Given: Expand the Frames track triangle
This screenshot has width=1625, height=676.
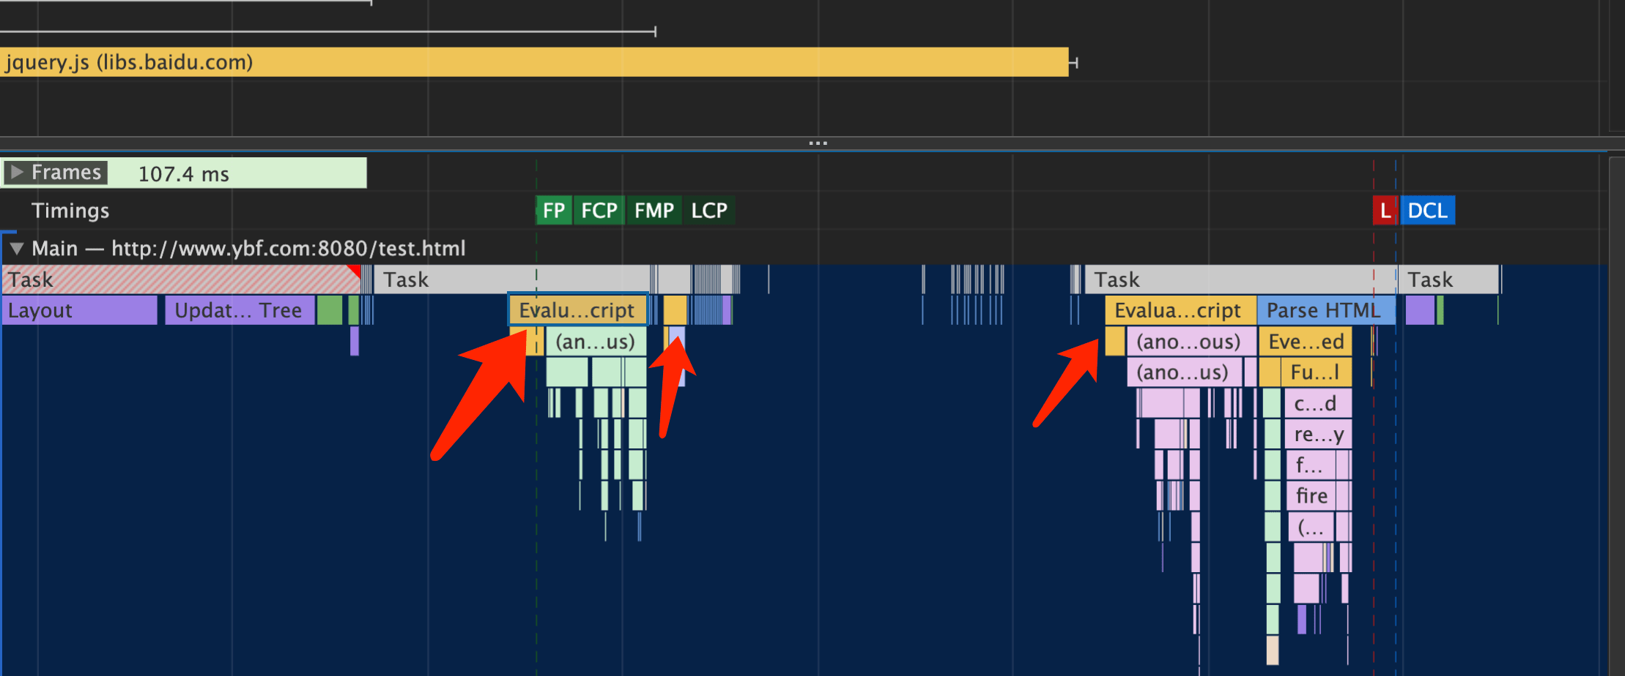Looking at the screenshot, I should (x=17, y=173).
